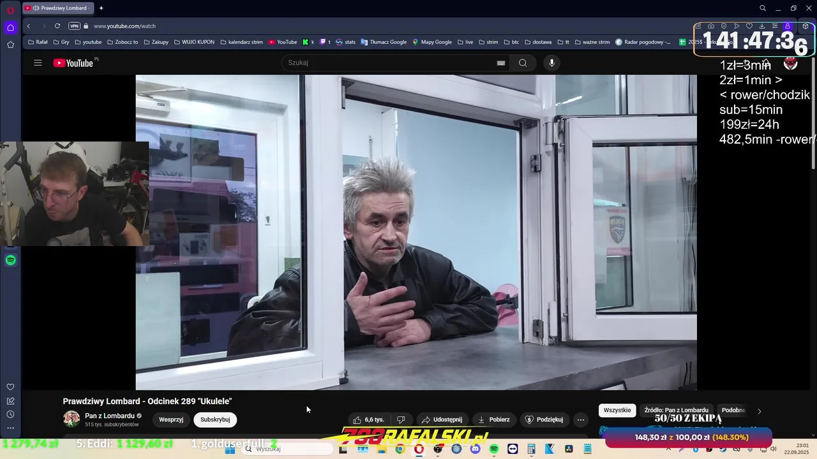Open the stats bookmark
This screenshot has height=459, width=817.
click(x=345, y=42)
